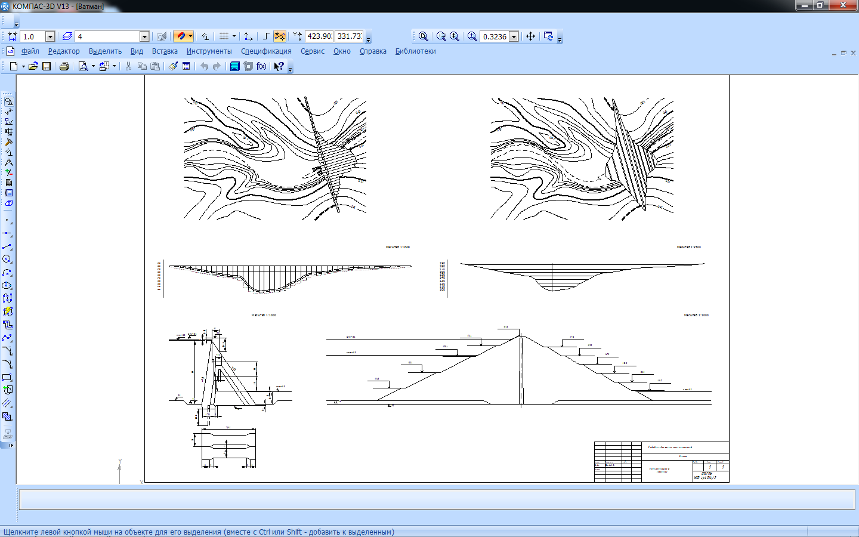This screenshot has width=859, height=537.
Task: Open the new document dropdown arrow
Action: (x=23, y=66)
